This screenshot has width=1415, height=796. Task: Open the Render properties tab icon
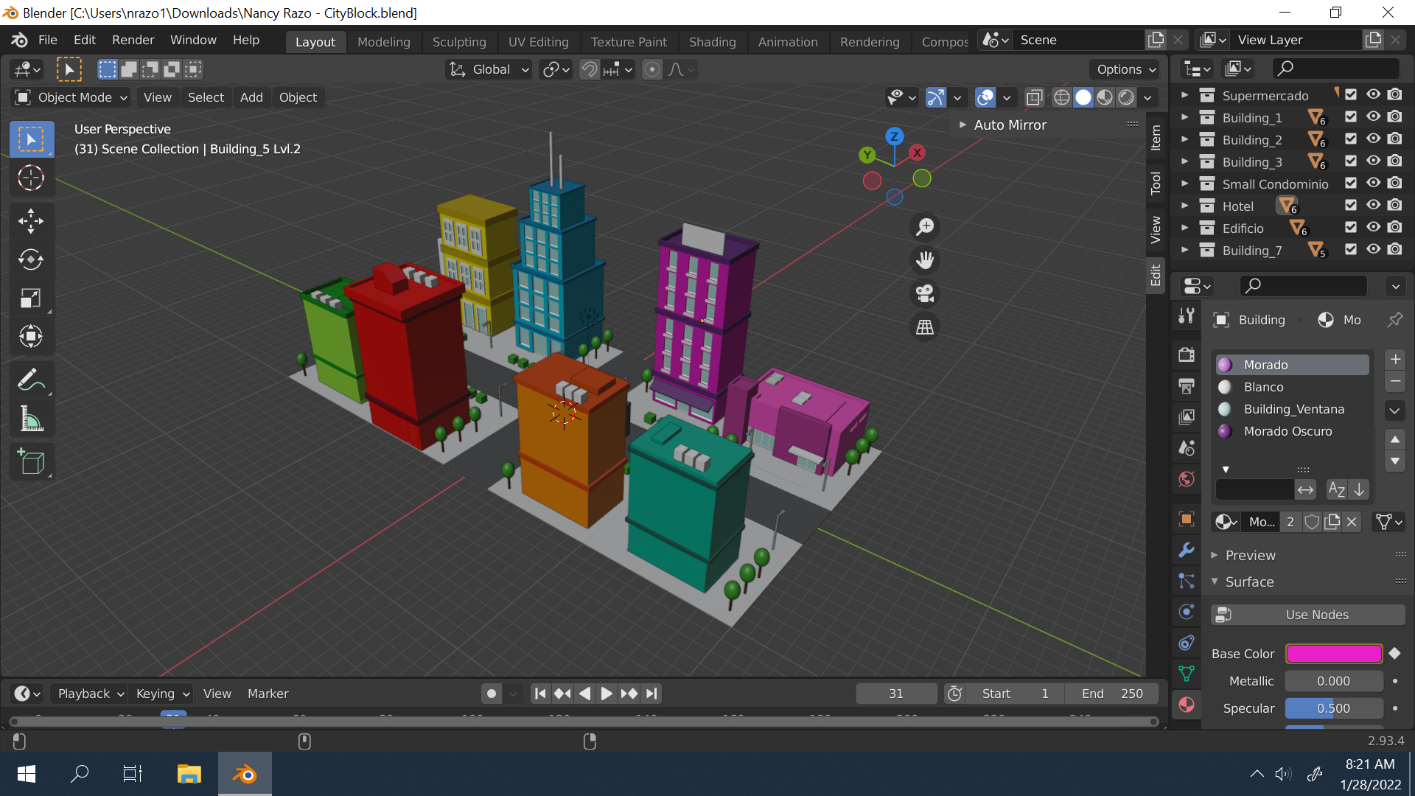(1187, 354)
